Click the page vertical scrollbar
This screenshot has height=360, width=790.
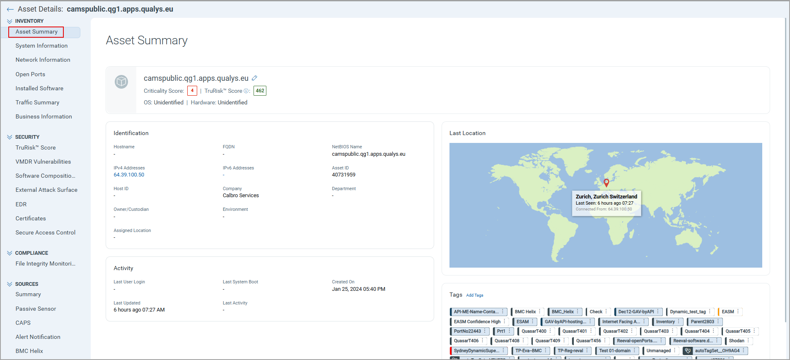pos(785,170)
